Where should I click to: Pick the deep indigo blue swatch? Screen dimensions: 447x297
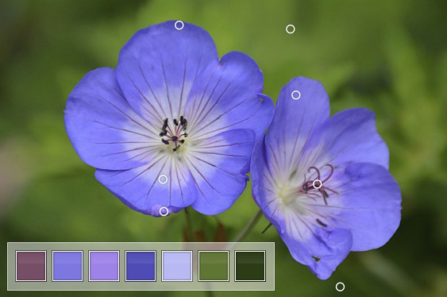point(141,266)
